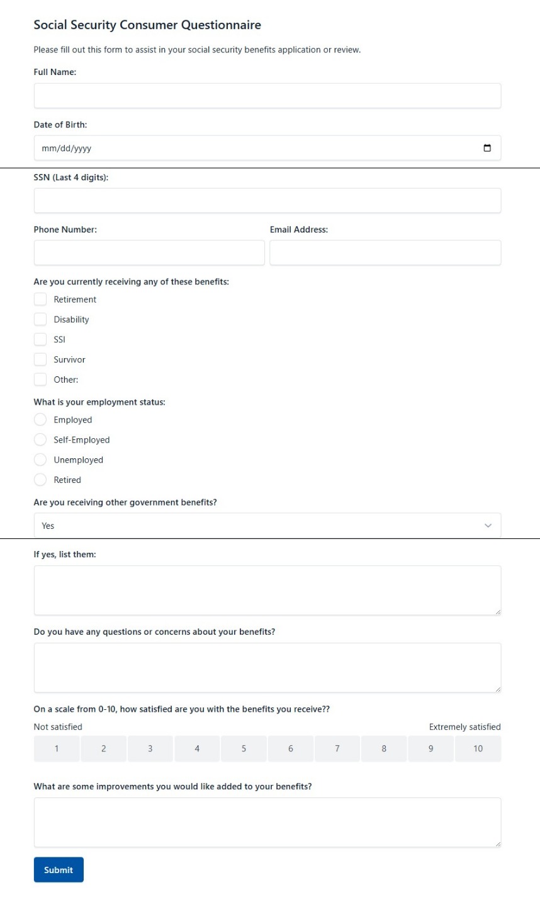This screenshot has height=904, width=540.
Task: Check the SSI benefit checkbox
Action: (40, 339)
